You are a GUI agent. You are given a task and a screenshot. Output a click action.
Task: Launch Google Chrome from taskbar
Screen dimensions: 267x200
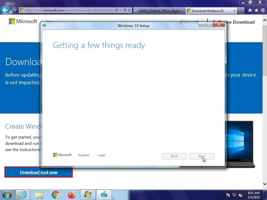pyautogui.click(x=55, y=195)
